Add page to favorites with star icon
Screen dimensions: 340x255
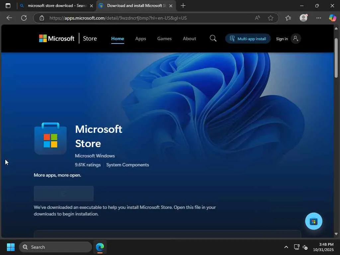click(270, 18)
